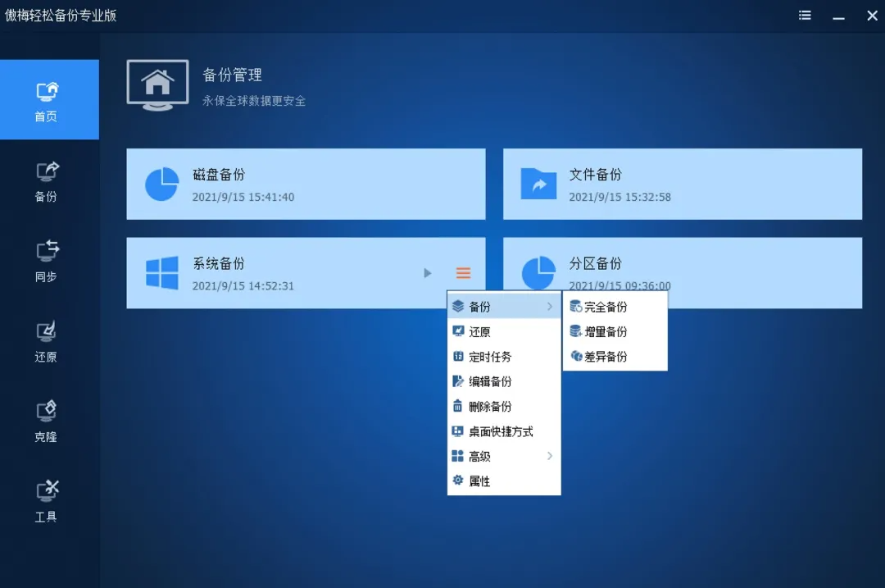Click the 分区备份 pie chart icon
The image size is (885, 588).
[538, 273]
